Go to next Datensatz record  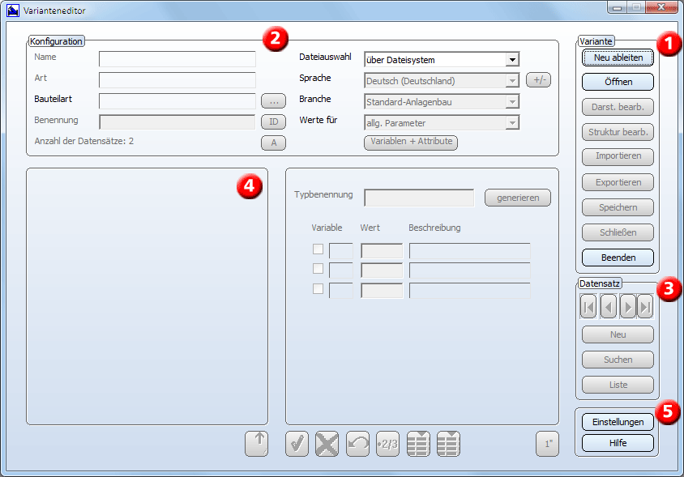point(628,307)
